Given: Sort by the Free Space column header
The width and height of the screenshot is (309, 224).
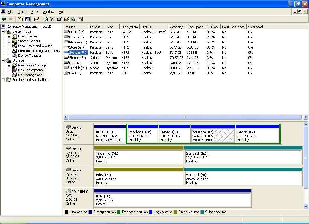Looking at the screenshot, I should point(195,27).
